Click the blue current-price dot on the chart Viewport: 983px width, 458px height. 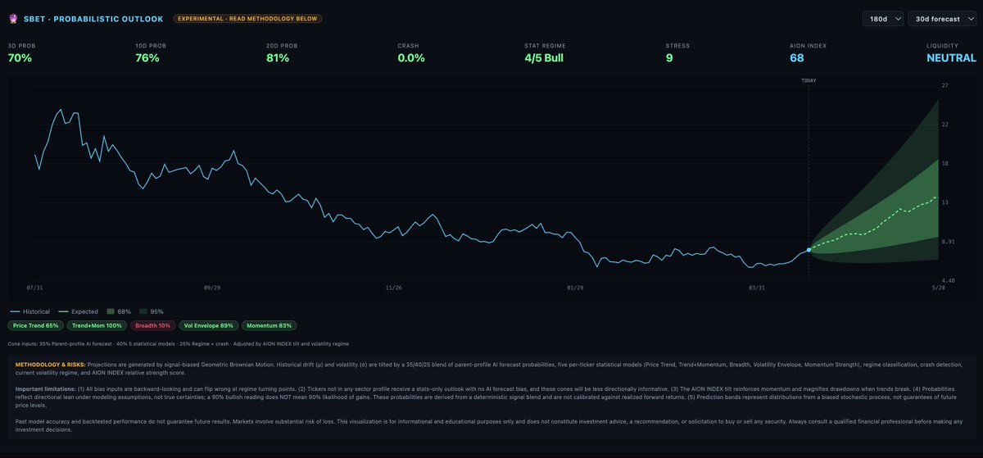809,249
